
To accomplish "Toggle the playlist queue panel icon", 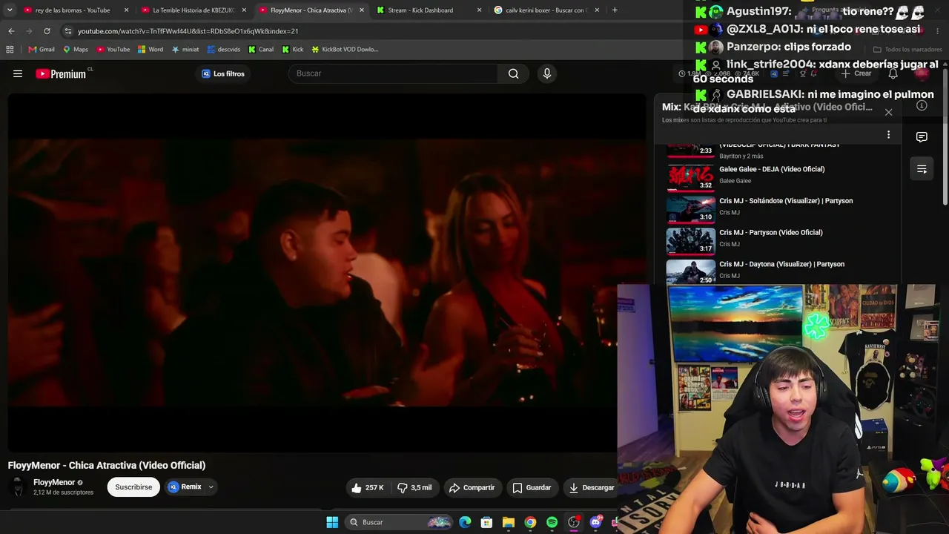I will (922, 169).
